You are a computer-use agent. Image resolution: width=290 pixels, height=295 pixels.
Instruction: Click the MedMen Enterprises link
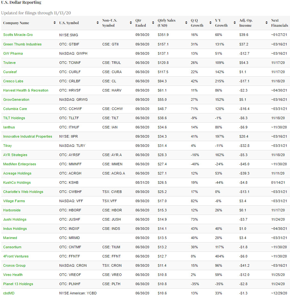[x=19, y=164]
